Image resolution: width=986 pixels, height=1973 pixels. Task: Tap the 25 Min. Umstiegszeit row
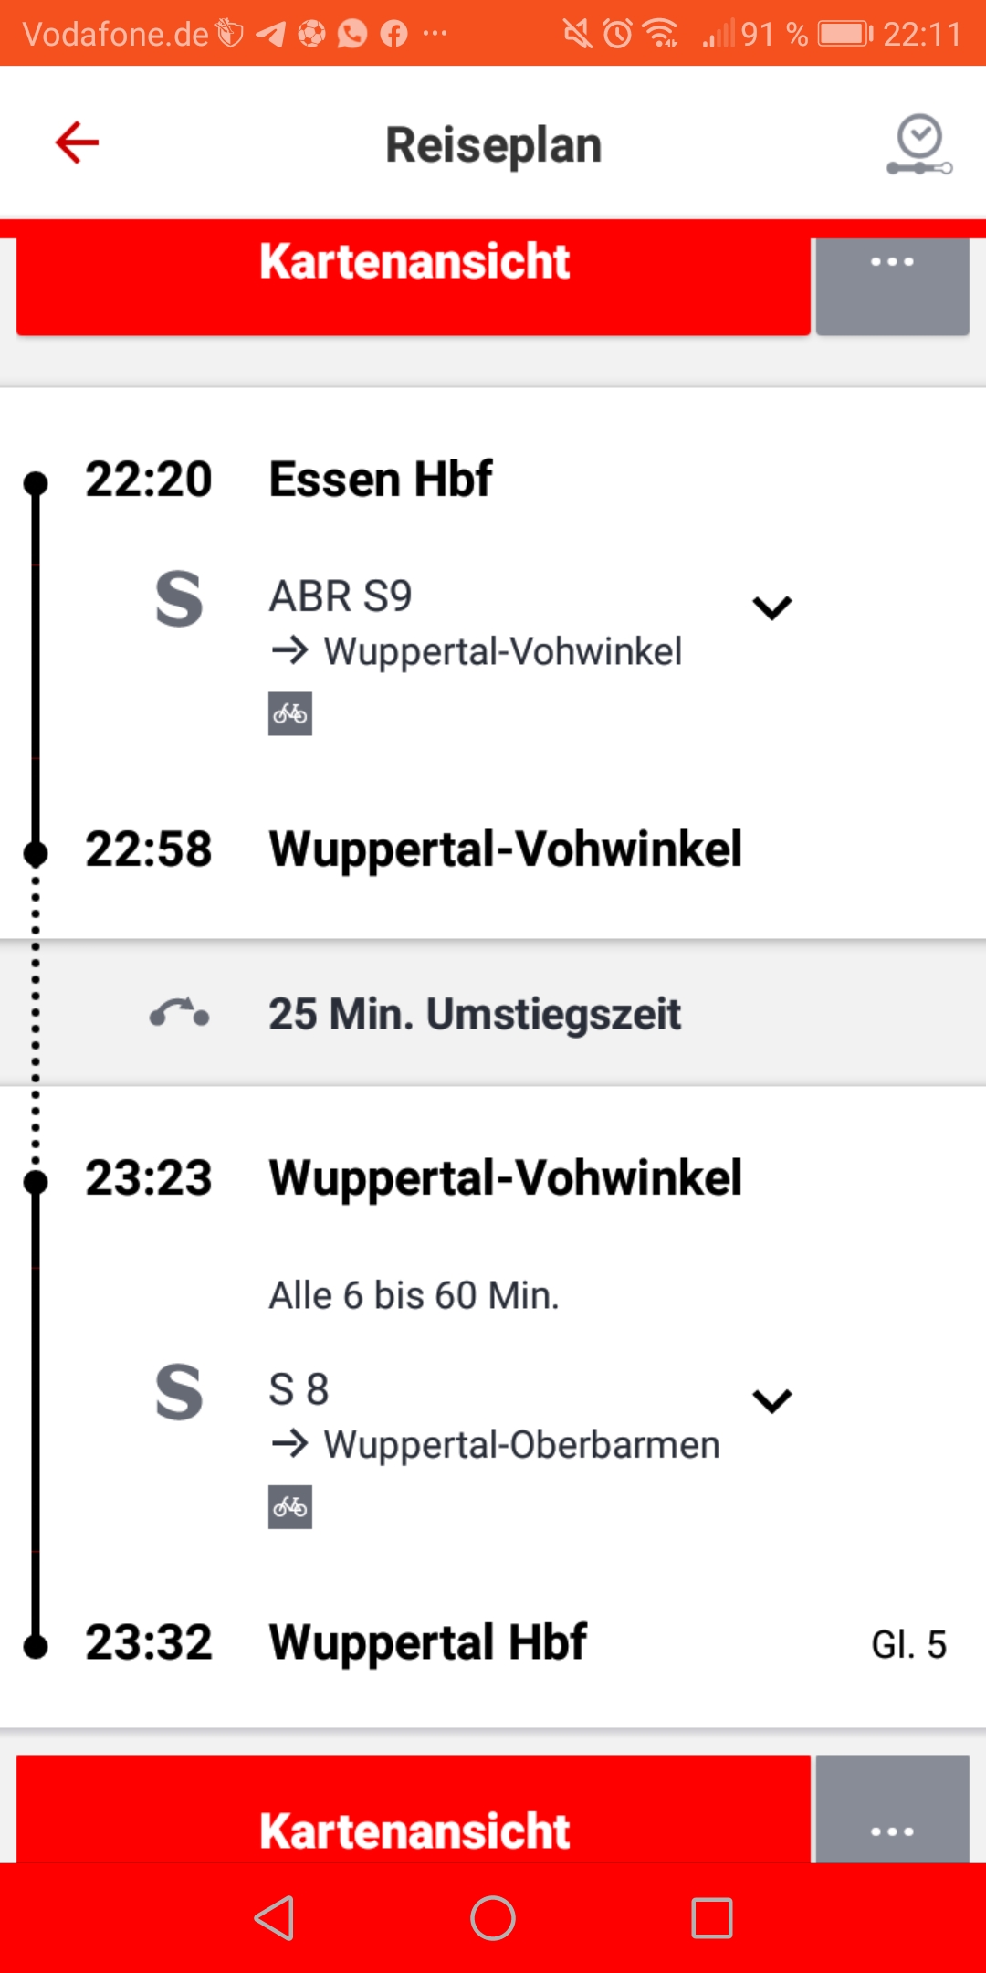pos(475,1014)
